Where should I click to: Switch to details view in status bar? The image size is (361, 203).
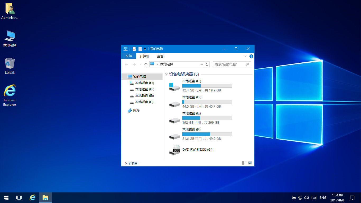244,163
